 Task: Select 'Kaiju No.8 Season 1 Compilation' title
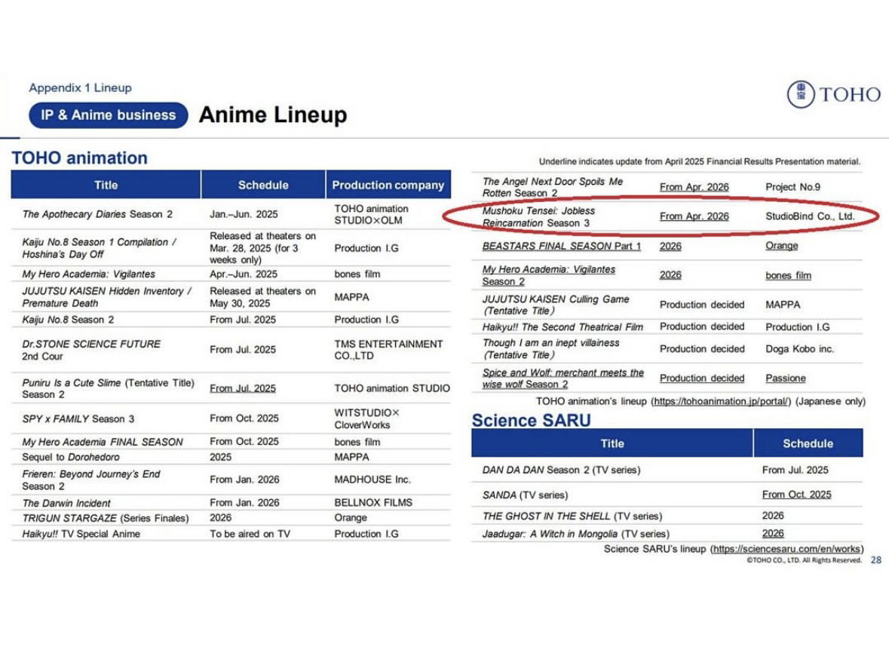click(100, 248)
